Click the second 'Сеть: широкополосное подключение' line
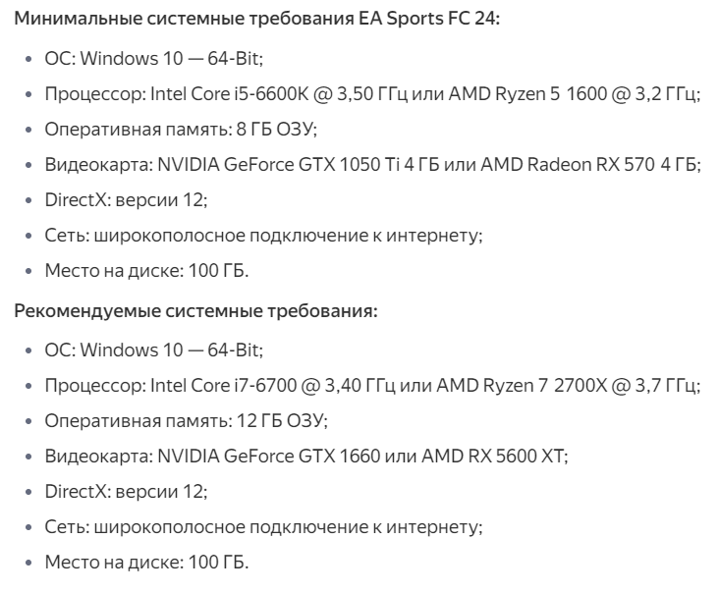The image size is (719, 593). click(263, 527)
